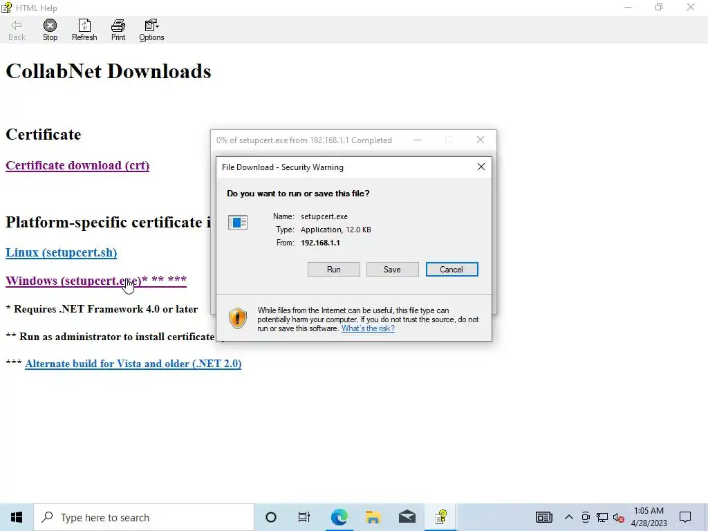
Task: Click the muted volume tray icon
Action: point(619,517)
